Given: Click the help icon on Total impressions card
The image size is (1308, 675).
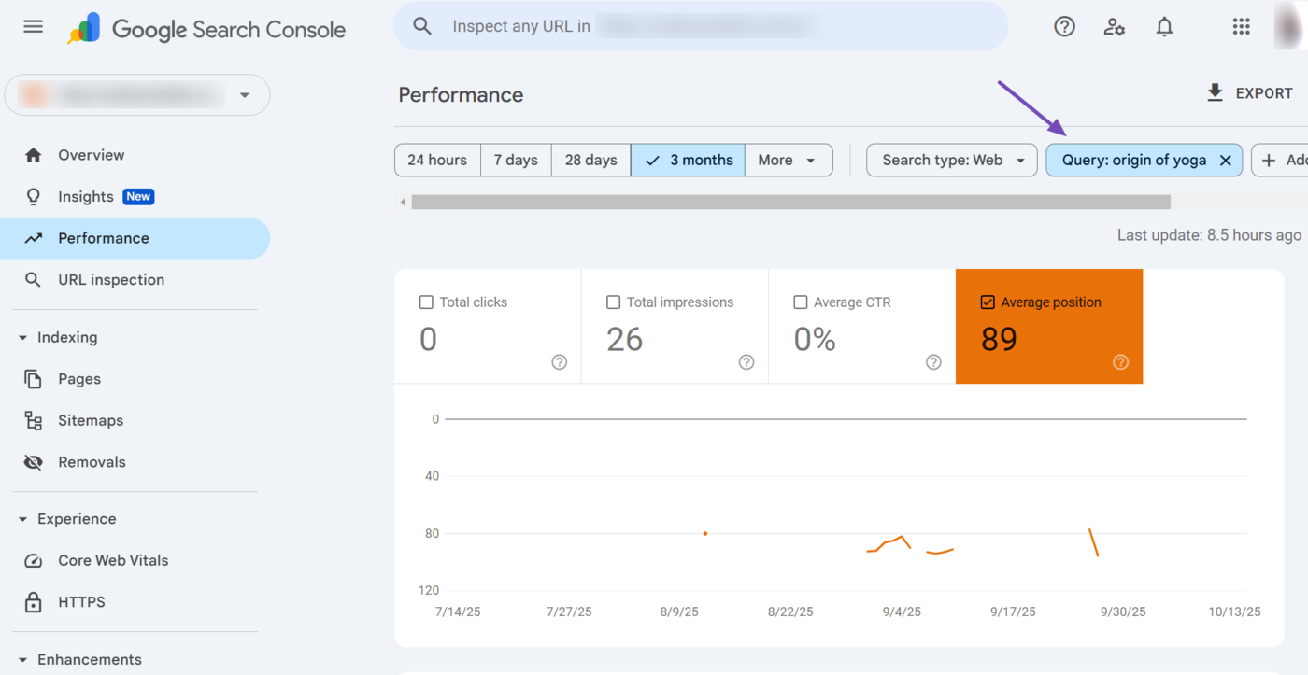Looking at the screenshot, I should pyautogui.click(x=746, y=362).
